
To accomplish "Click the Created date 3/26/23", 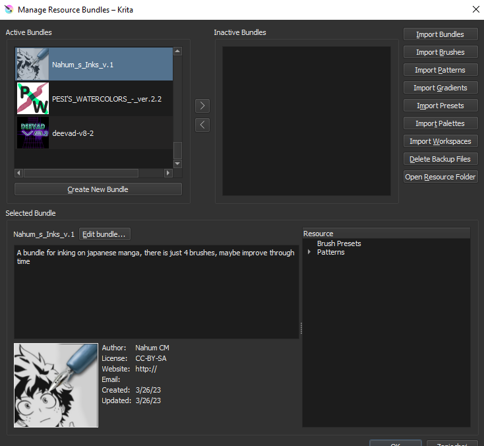I will pos(148,390).
